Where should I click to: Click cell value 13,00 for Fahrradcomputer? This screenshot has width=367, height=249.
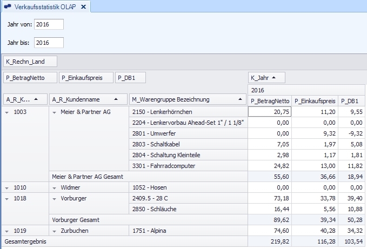(315, 166)
